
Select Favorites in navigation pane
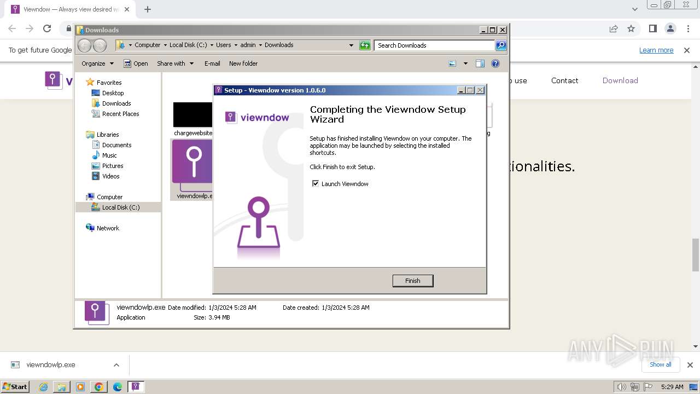(x=109, y=83)
